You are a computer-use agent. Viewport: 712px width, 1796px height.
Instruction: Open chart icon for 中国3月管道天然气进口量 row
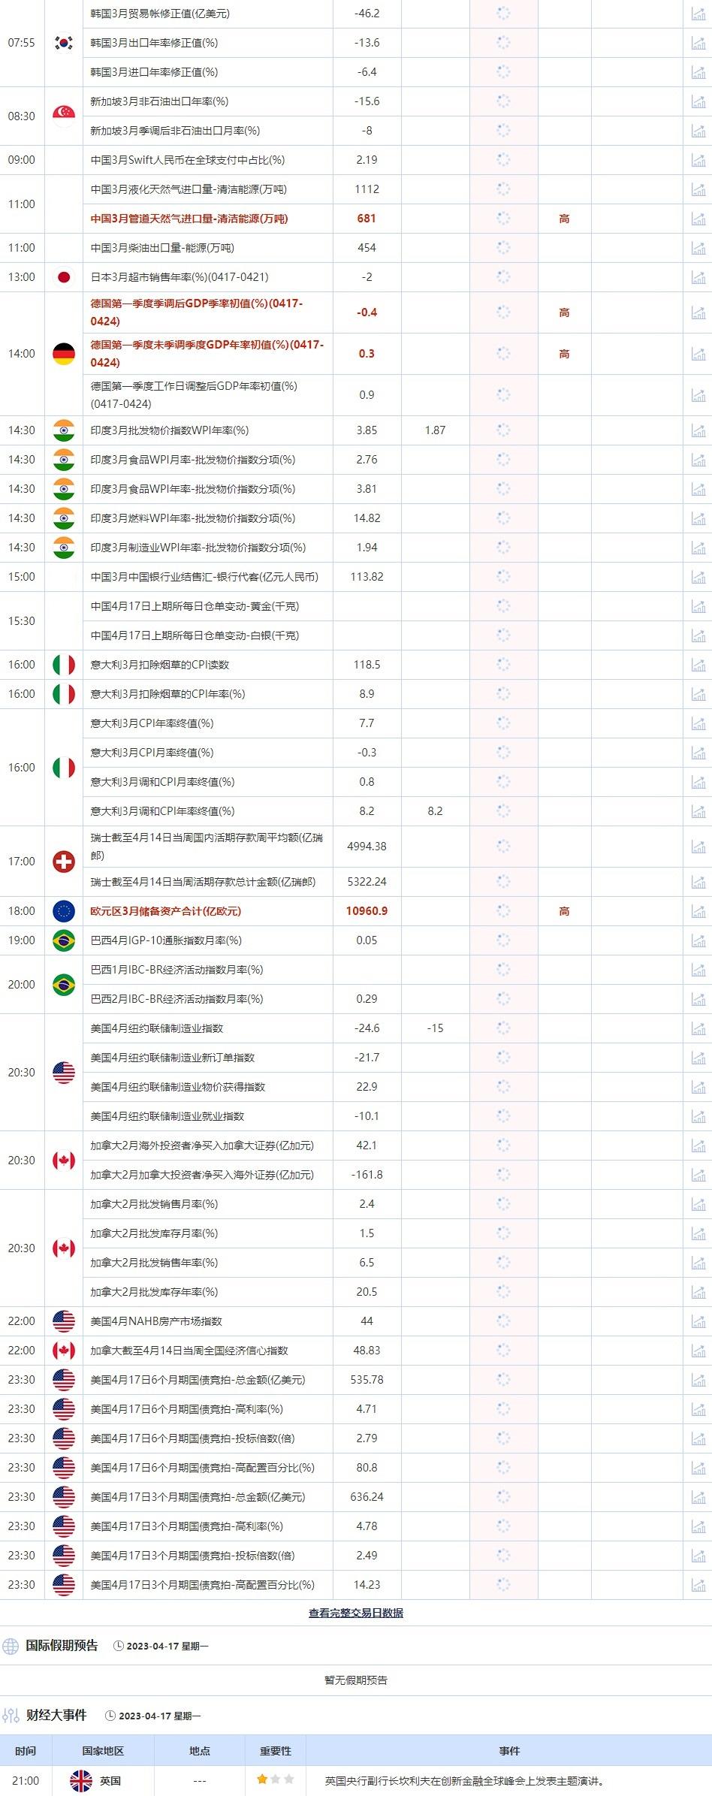pos(698,219)
